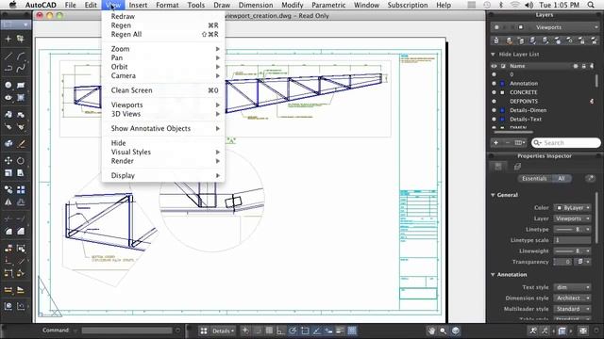Toggle visibility of Details-Text layer

tap(495, 120)
